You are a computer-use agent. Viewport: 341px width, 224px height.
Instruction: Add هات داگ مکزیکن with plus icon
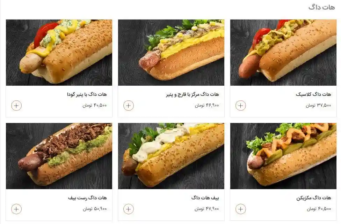[240, 209]
